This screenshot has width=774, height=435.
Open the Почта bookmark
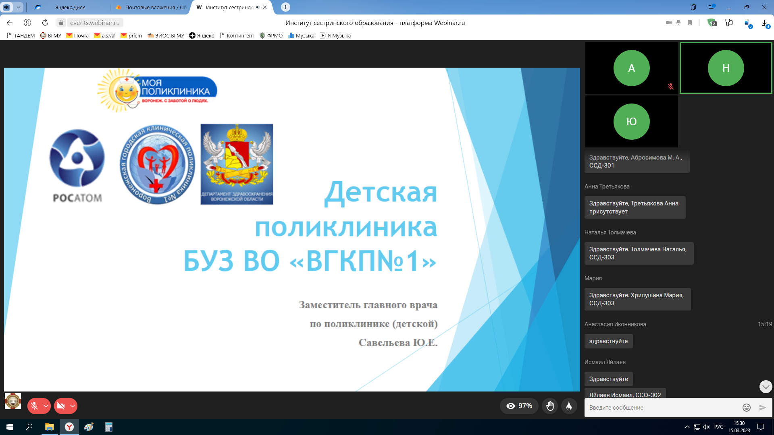pos(77,35)
